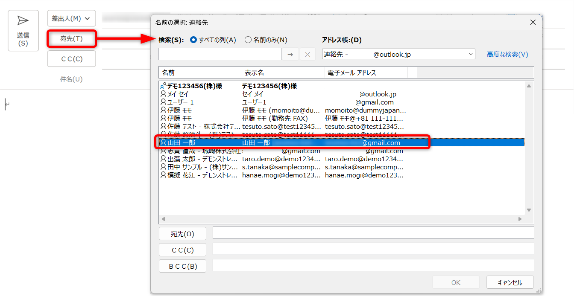Click the clear search X icon

307,54
